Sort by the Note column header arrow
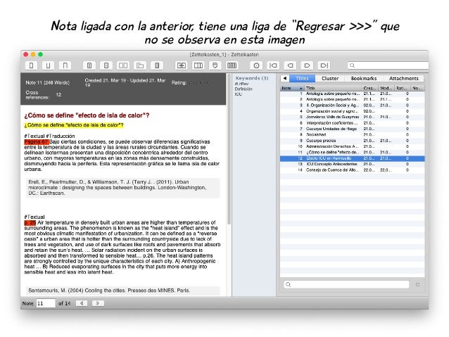The image size is (449, 337). (301, 88)
